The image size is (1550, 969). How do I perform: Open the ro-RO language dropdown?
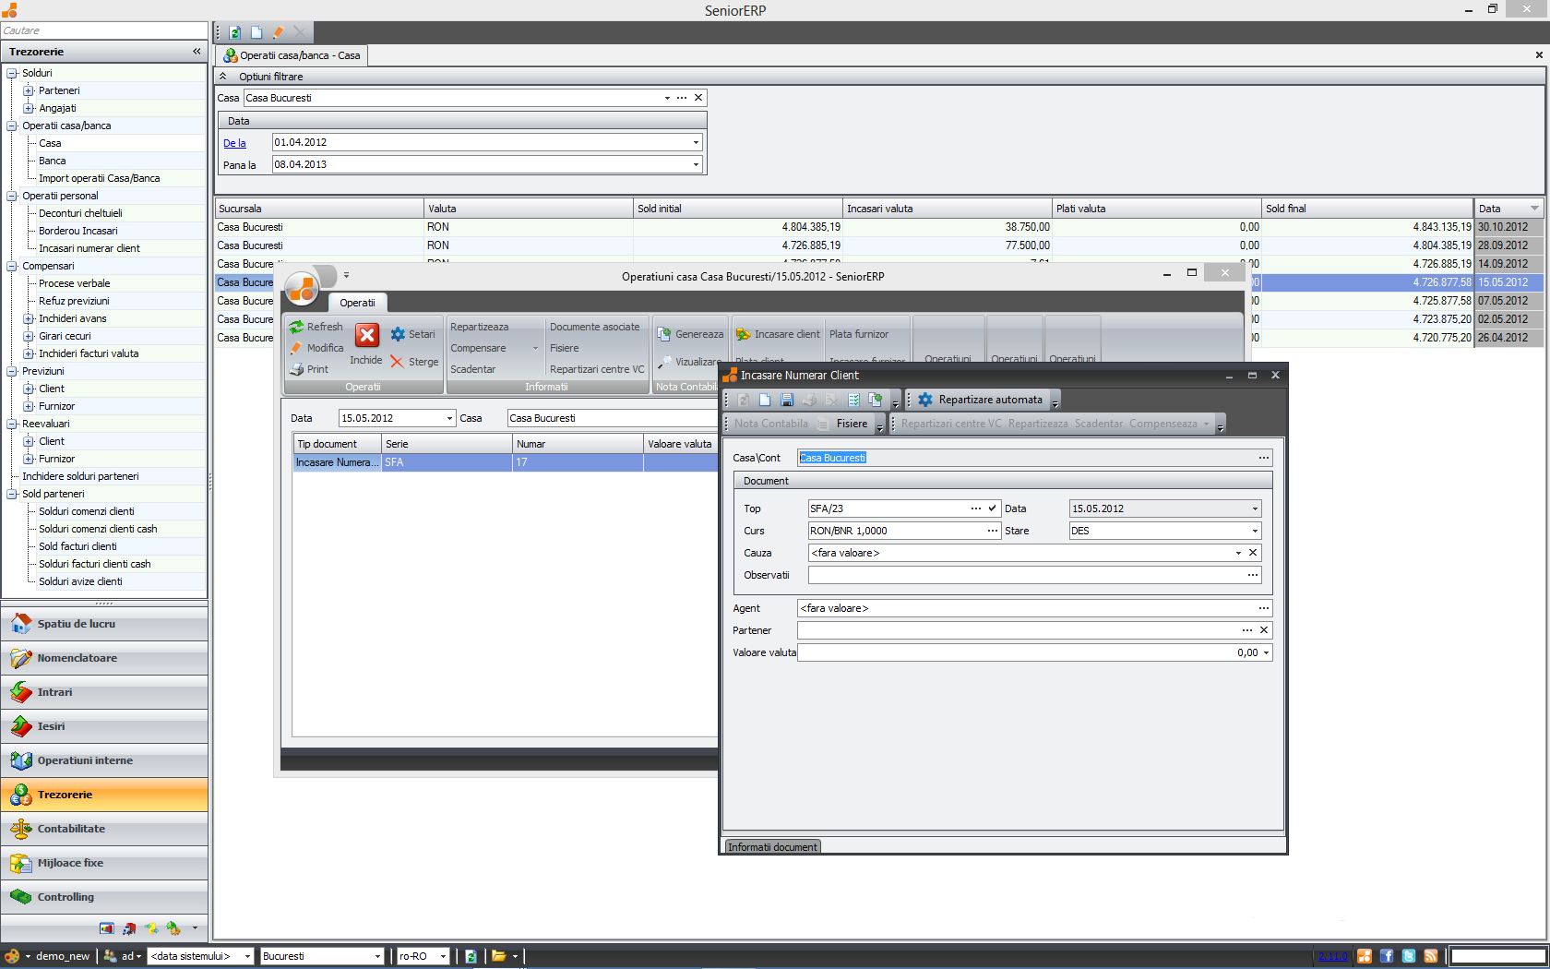point(443,956)
